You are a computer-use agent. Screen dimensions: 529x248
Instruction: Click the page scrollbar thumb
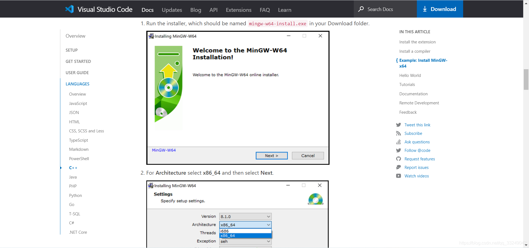pyautogui.click(x=526, y=80)
